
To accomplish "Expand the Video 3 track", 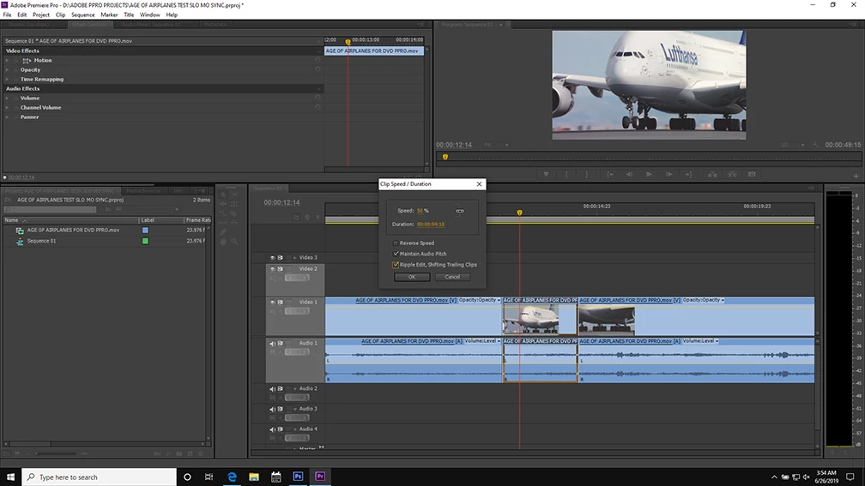I will [x=294, y=257].
